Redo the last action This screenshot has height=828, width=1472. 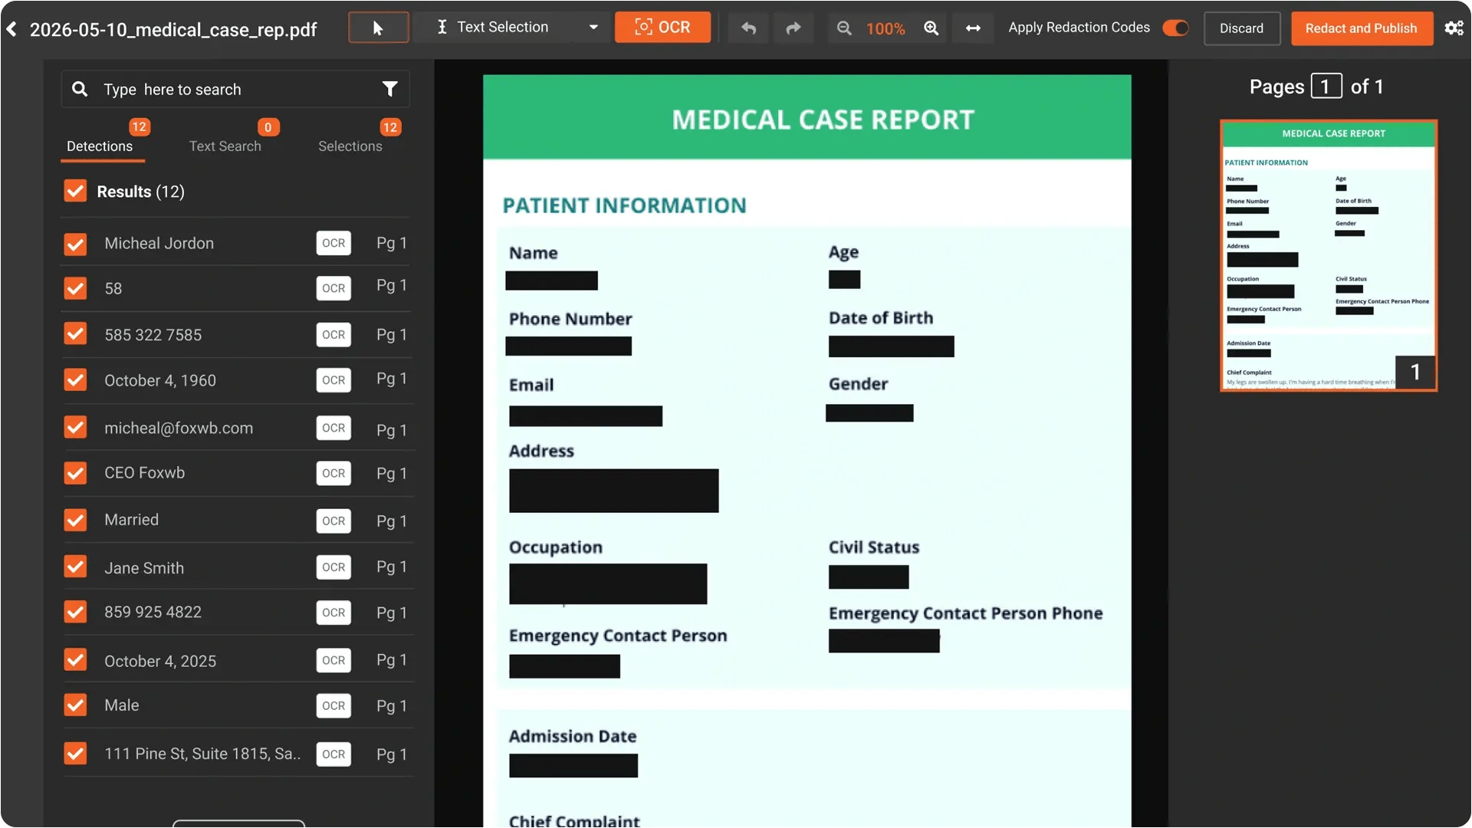tap(793, 28)
